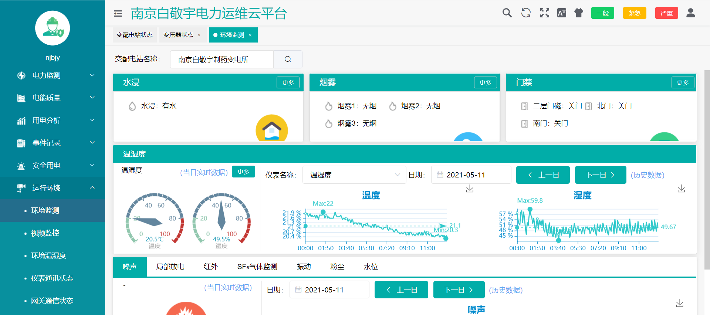This screenshot has height=315, width=710.
Task: Close the 环境监测 tab
Action: pyautogui.click(x=250, y=35)
